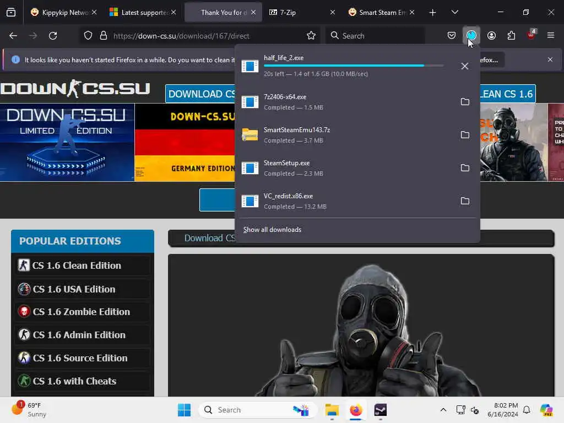Click the Windows taskbar Search box
Image resolution: width=564 pixels, height=423 pixels.
[x=258, y=410]
